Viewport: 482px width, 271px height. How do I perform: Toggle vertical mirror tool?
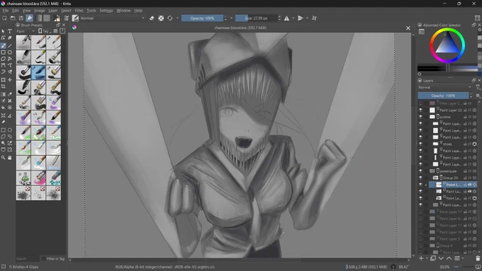pos(301,18)
